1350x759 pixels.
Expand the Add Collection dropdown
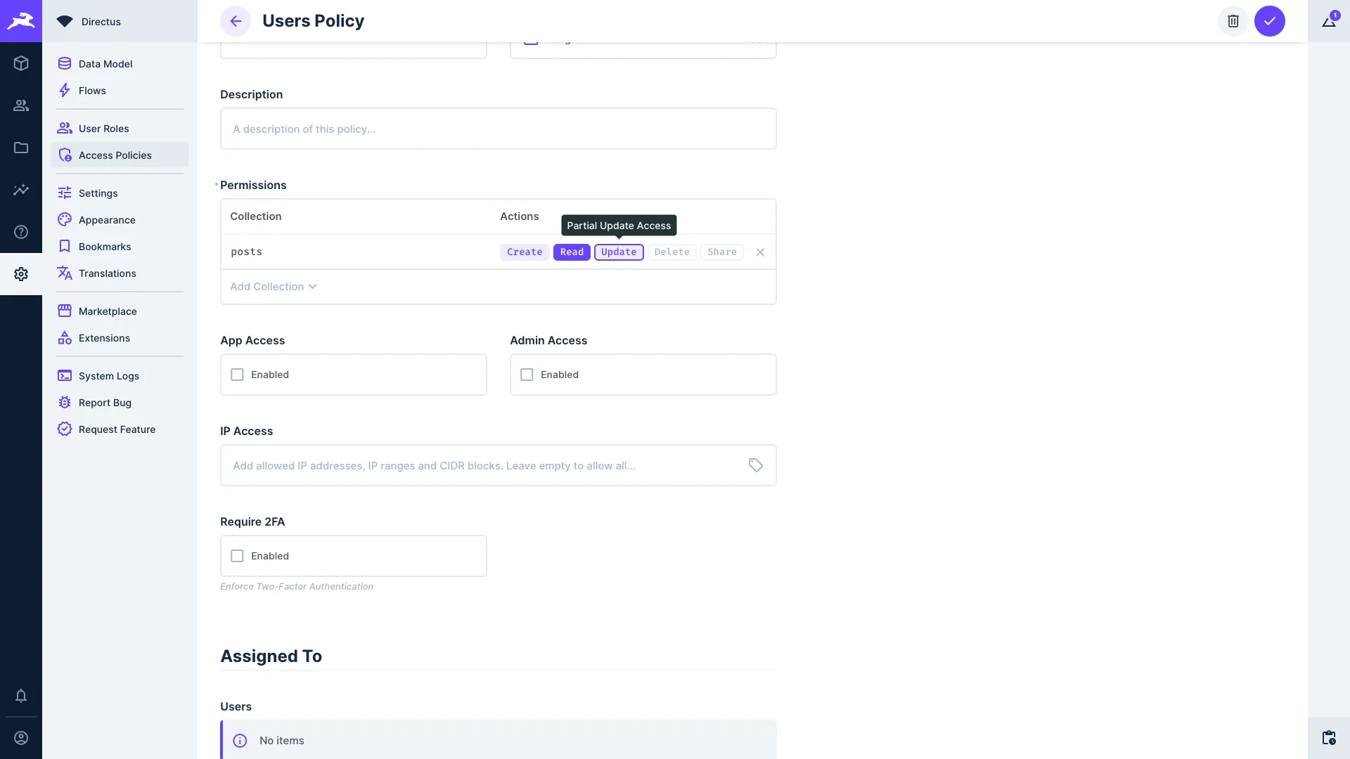click(x=274, y=286)
